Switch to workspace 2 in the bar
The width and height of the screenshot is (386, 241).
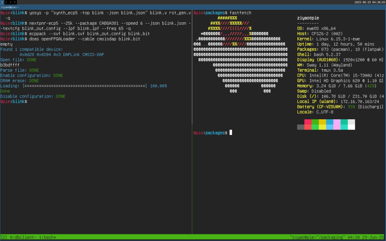[x=6, y=2]
